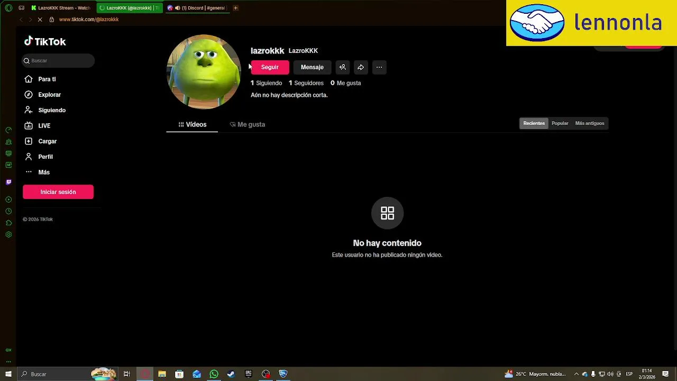
Task: Click the lazrokkk profile avatar
Action: tap(204, 72)
